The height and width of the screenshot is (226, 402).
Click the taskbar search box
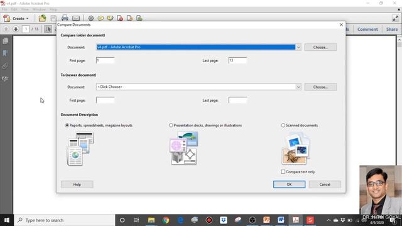pos(65,220)
